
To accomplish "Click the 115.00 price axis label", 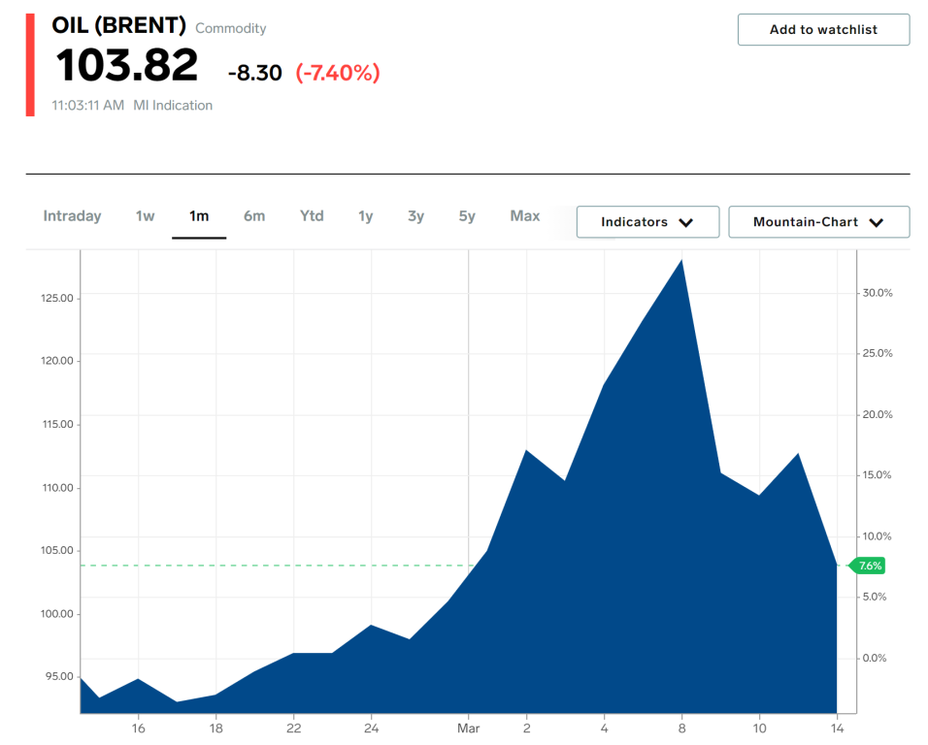I will 57,424.
